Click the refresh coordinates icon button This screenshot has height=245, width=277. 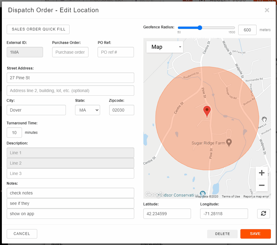(x=263, y=214)
